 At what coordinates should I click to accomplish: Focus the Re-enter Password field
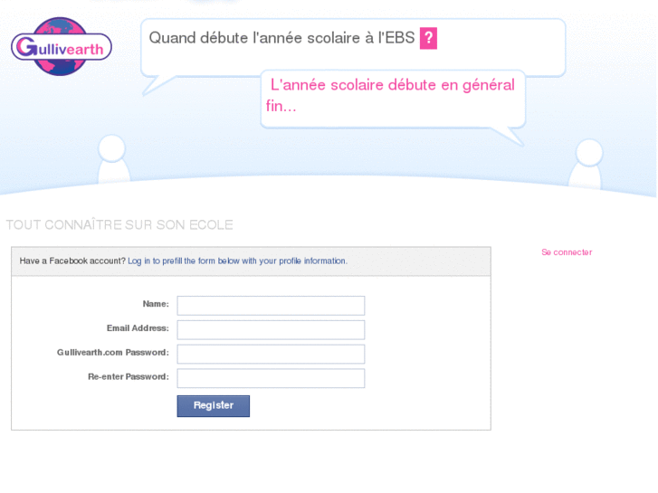tap(271, 378)
